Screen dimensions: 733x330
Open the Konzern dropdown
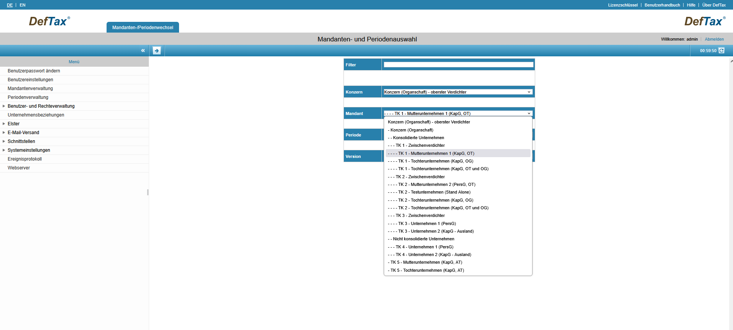click(x=458, y=92)
